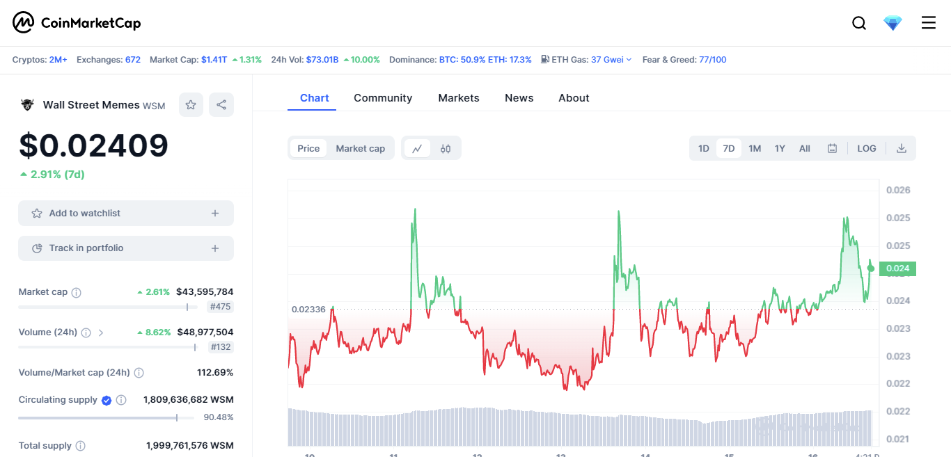Viewport: 951px width, 457px height.
Task: Click the blue diamond rewards icon
Action: (x=893, y=23)
